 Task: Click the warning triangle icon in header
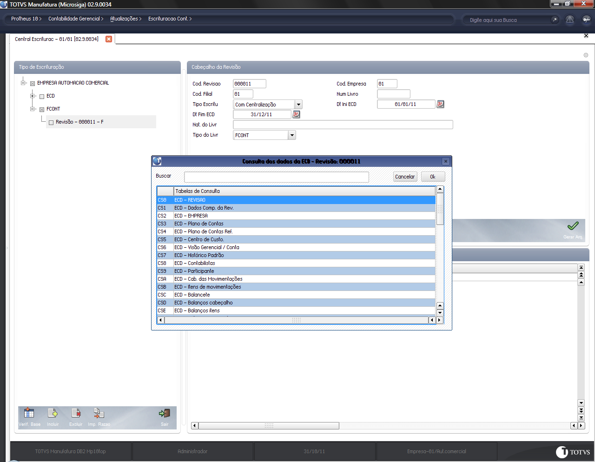[570, 20]
